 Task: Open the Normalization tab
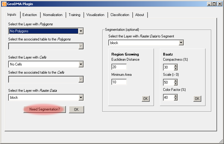tap(53, 15)
